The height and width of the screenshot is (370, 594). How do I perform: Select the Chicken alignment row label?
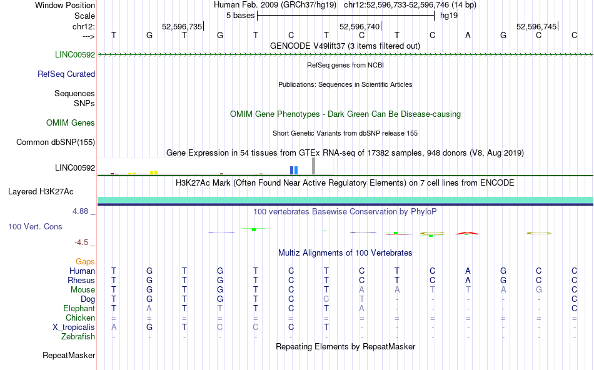point(80,317)
